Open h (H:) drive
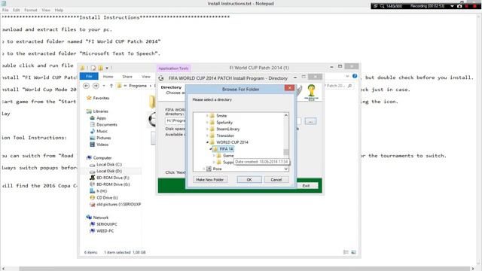Image resolution: width=482 pixels, height=271 pixels. (102, 191)
